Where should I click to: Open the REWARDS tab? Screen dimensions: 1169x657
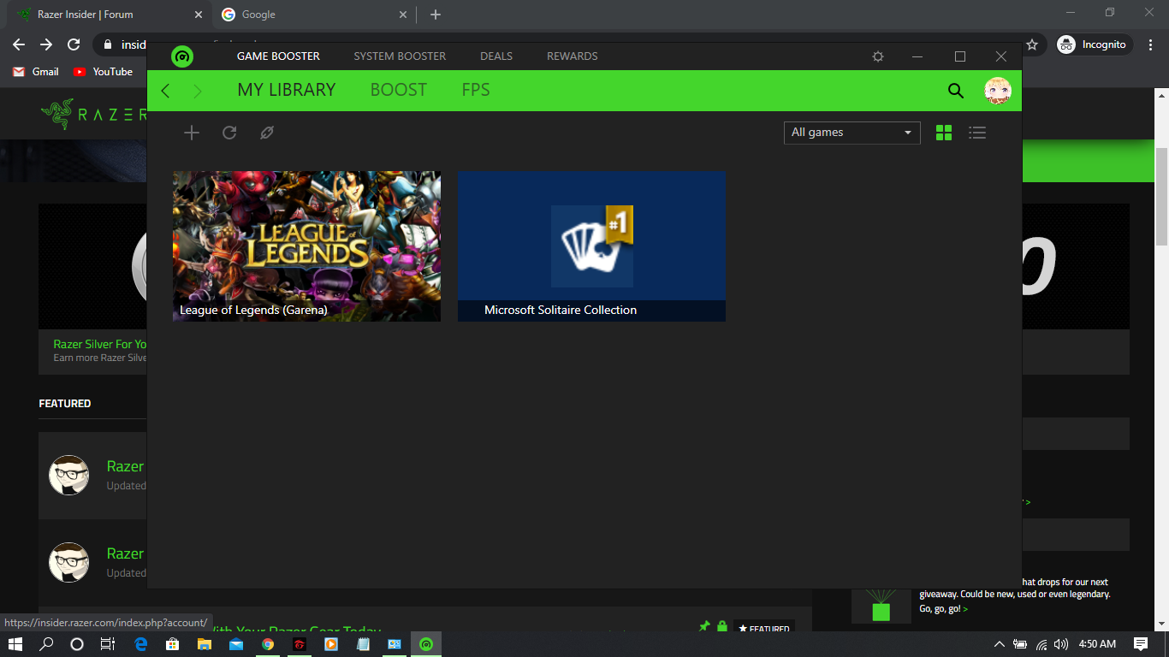pyautogui.click(x=573, y=56)
